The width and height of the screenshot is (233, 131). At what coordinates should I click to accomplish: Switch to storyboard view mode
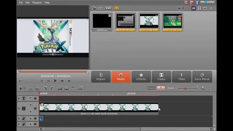(151, 88)
